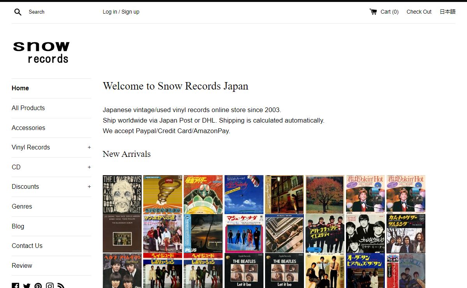Click the search magnifying glass icon

point(18,12)
